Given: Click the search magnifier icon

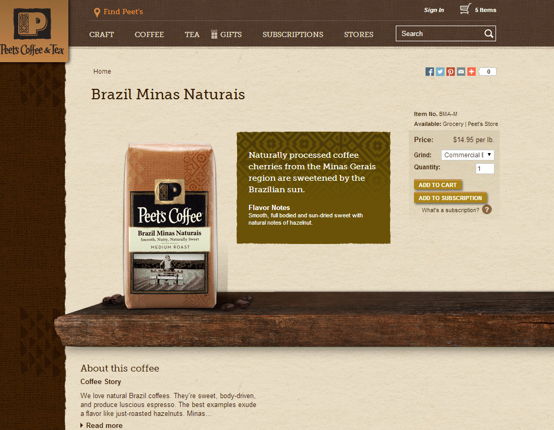Looking at the screenshot, I should (x=489, y=33).
